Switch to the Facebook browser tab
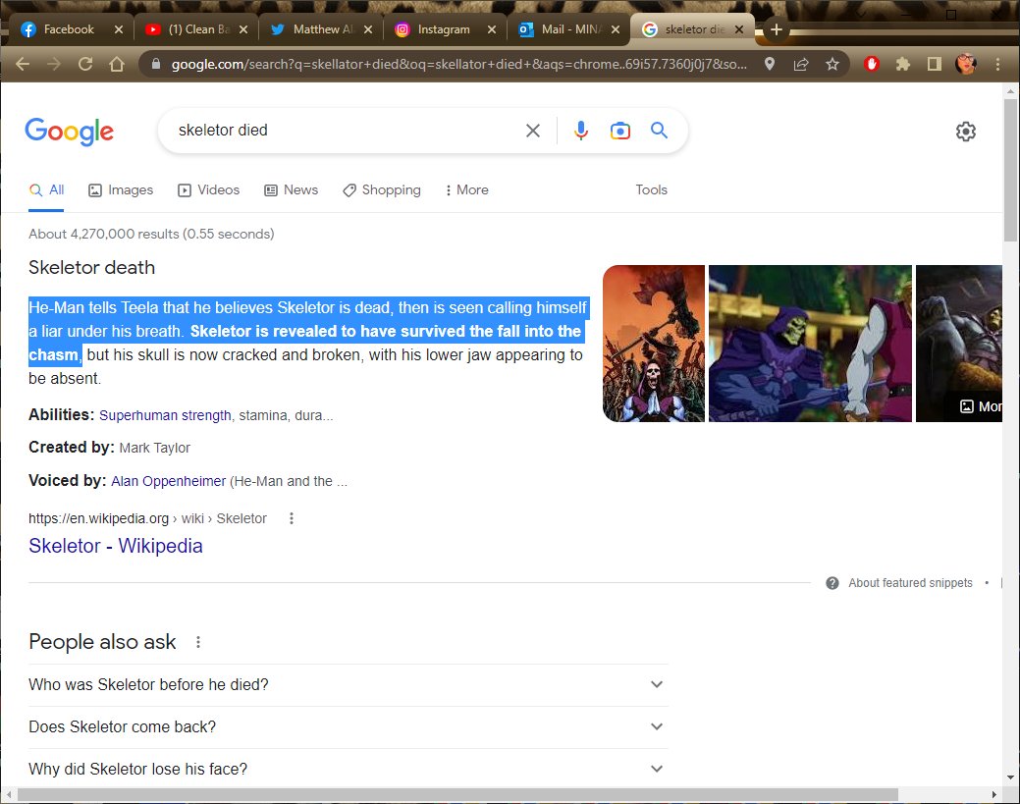 [69, 29]
